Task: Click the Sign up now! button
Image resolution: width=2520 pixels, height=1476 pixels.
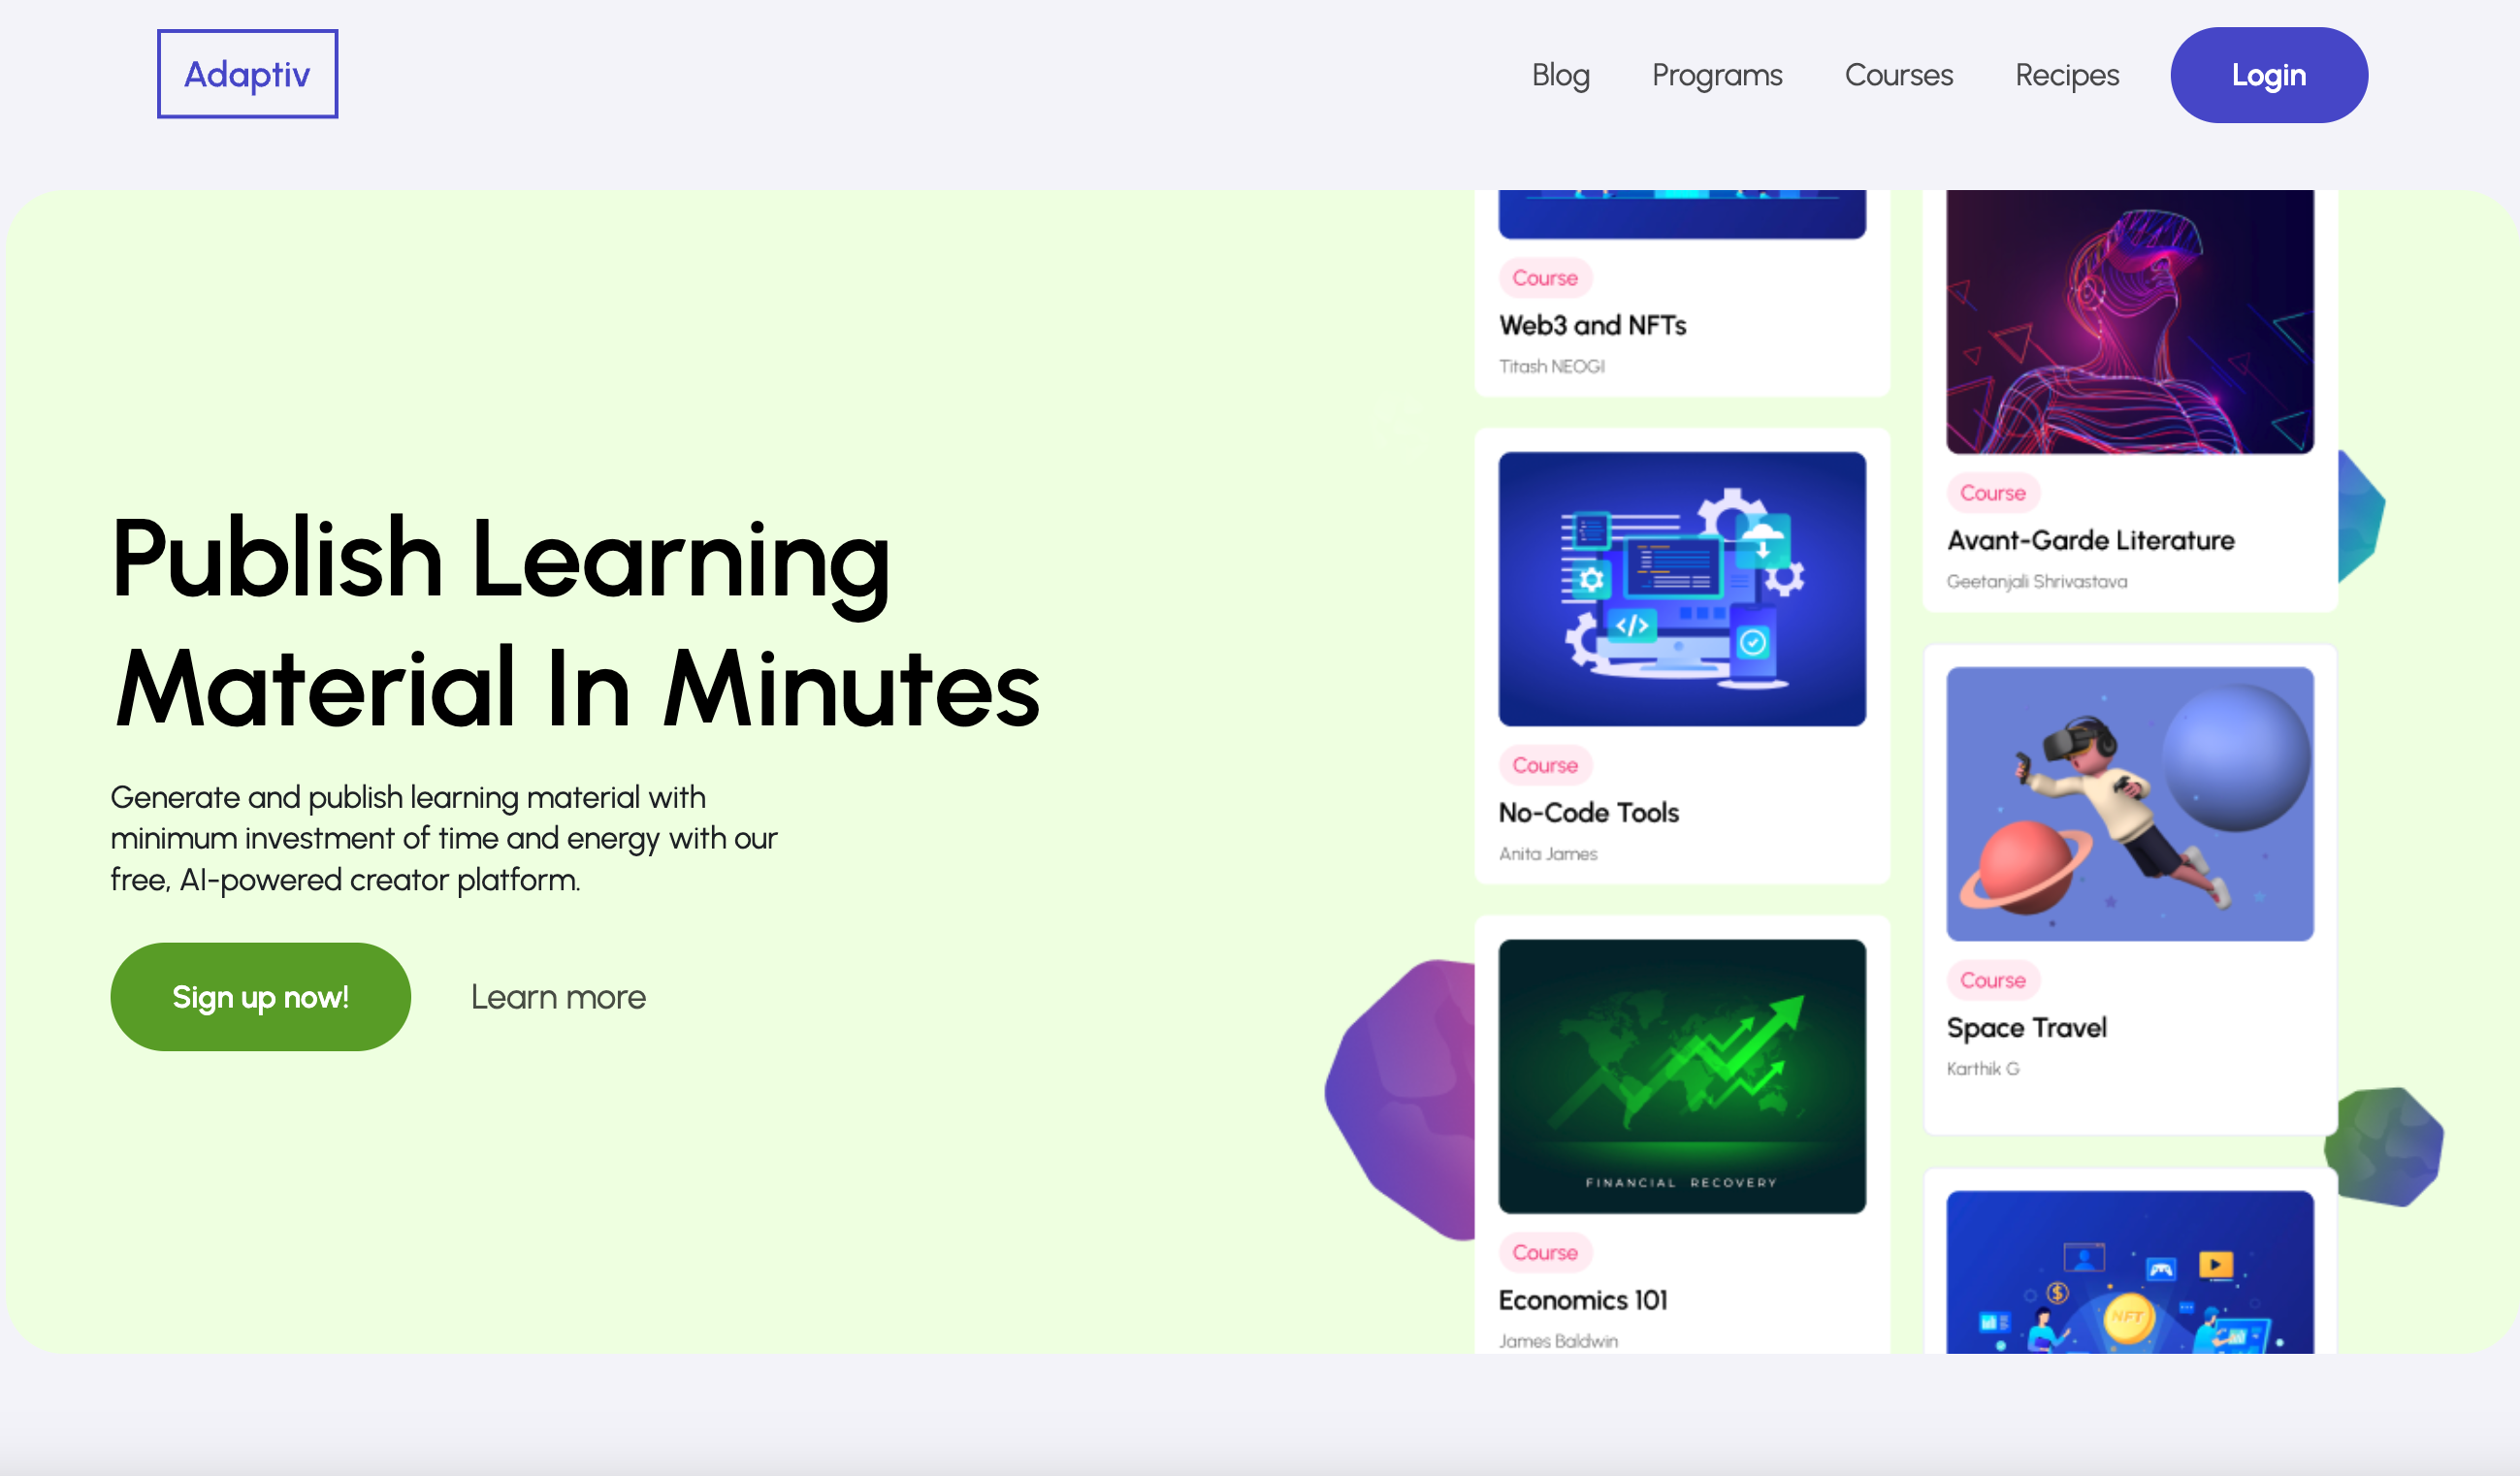Action: point(260,996)
